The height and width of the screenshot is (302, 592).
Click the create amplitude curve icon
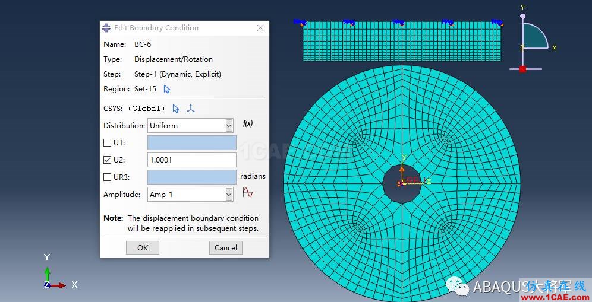click(248, 193)
